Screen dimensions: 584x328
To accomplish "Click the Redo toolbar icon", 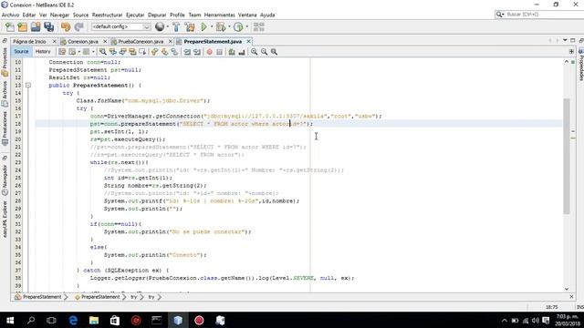I will (78, 26).
